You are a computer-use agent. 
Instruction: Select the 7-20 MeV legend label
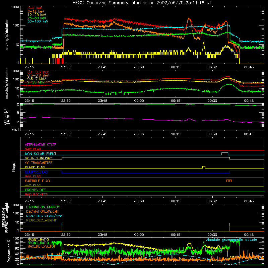[x=36, y=82]
